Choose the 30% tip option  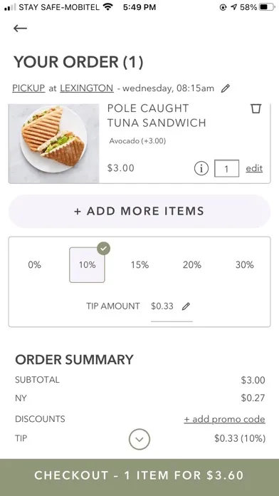pos(245,265)
